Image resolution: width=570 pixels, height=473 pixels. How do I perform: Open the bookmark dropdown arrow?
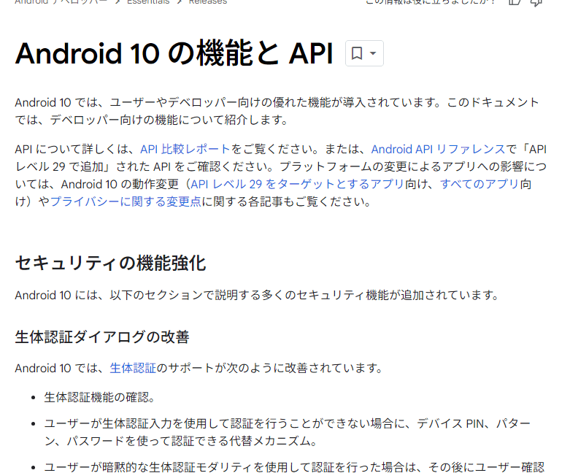373,53
